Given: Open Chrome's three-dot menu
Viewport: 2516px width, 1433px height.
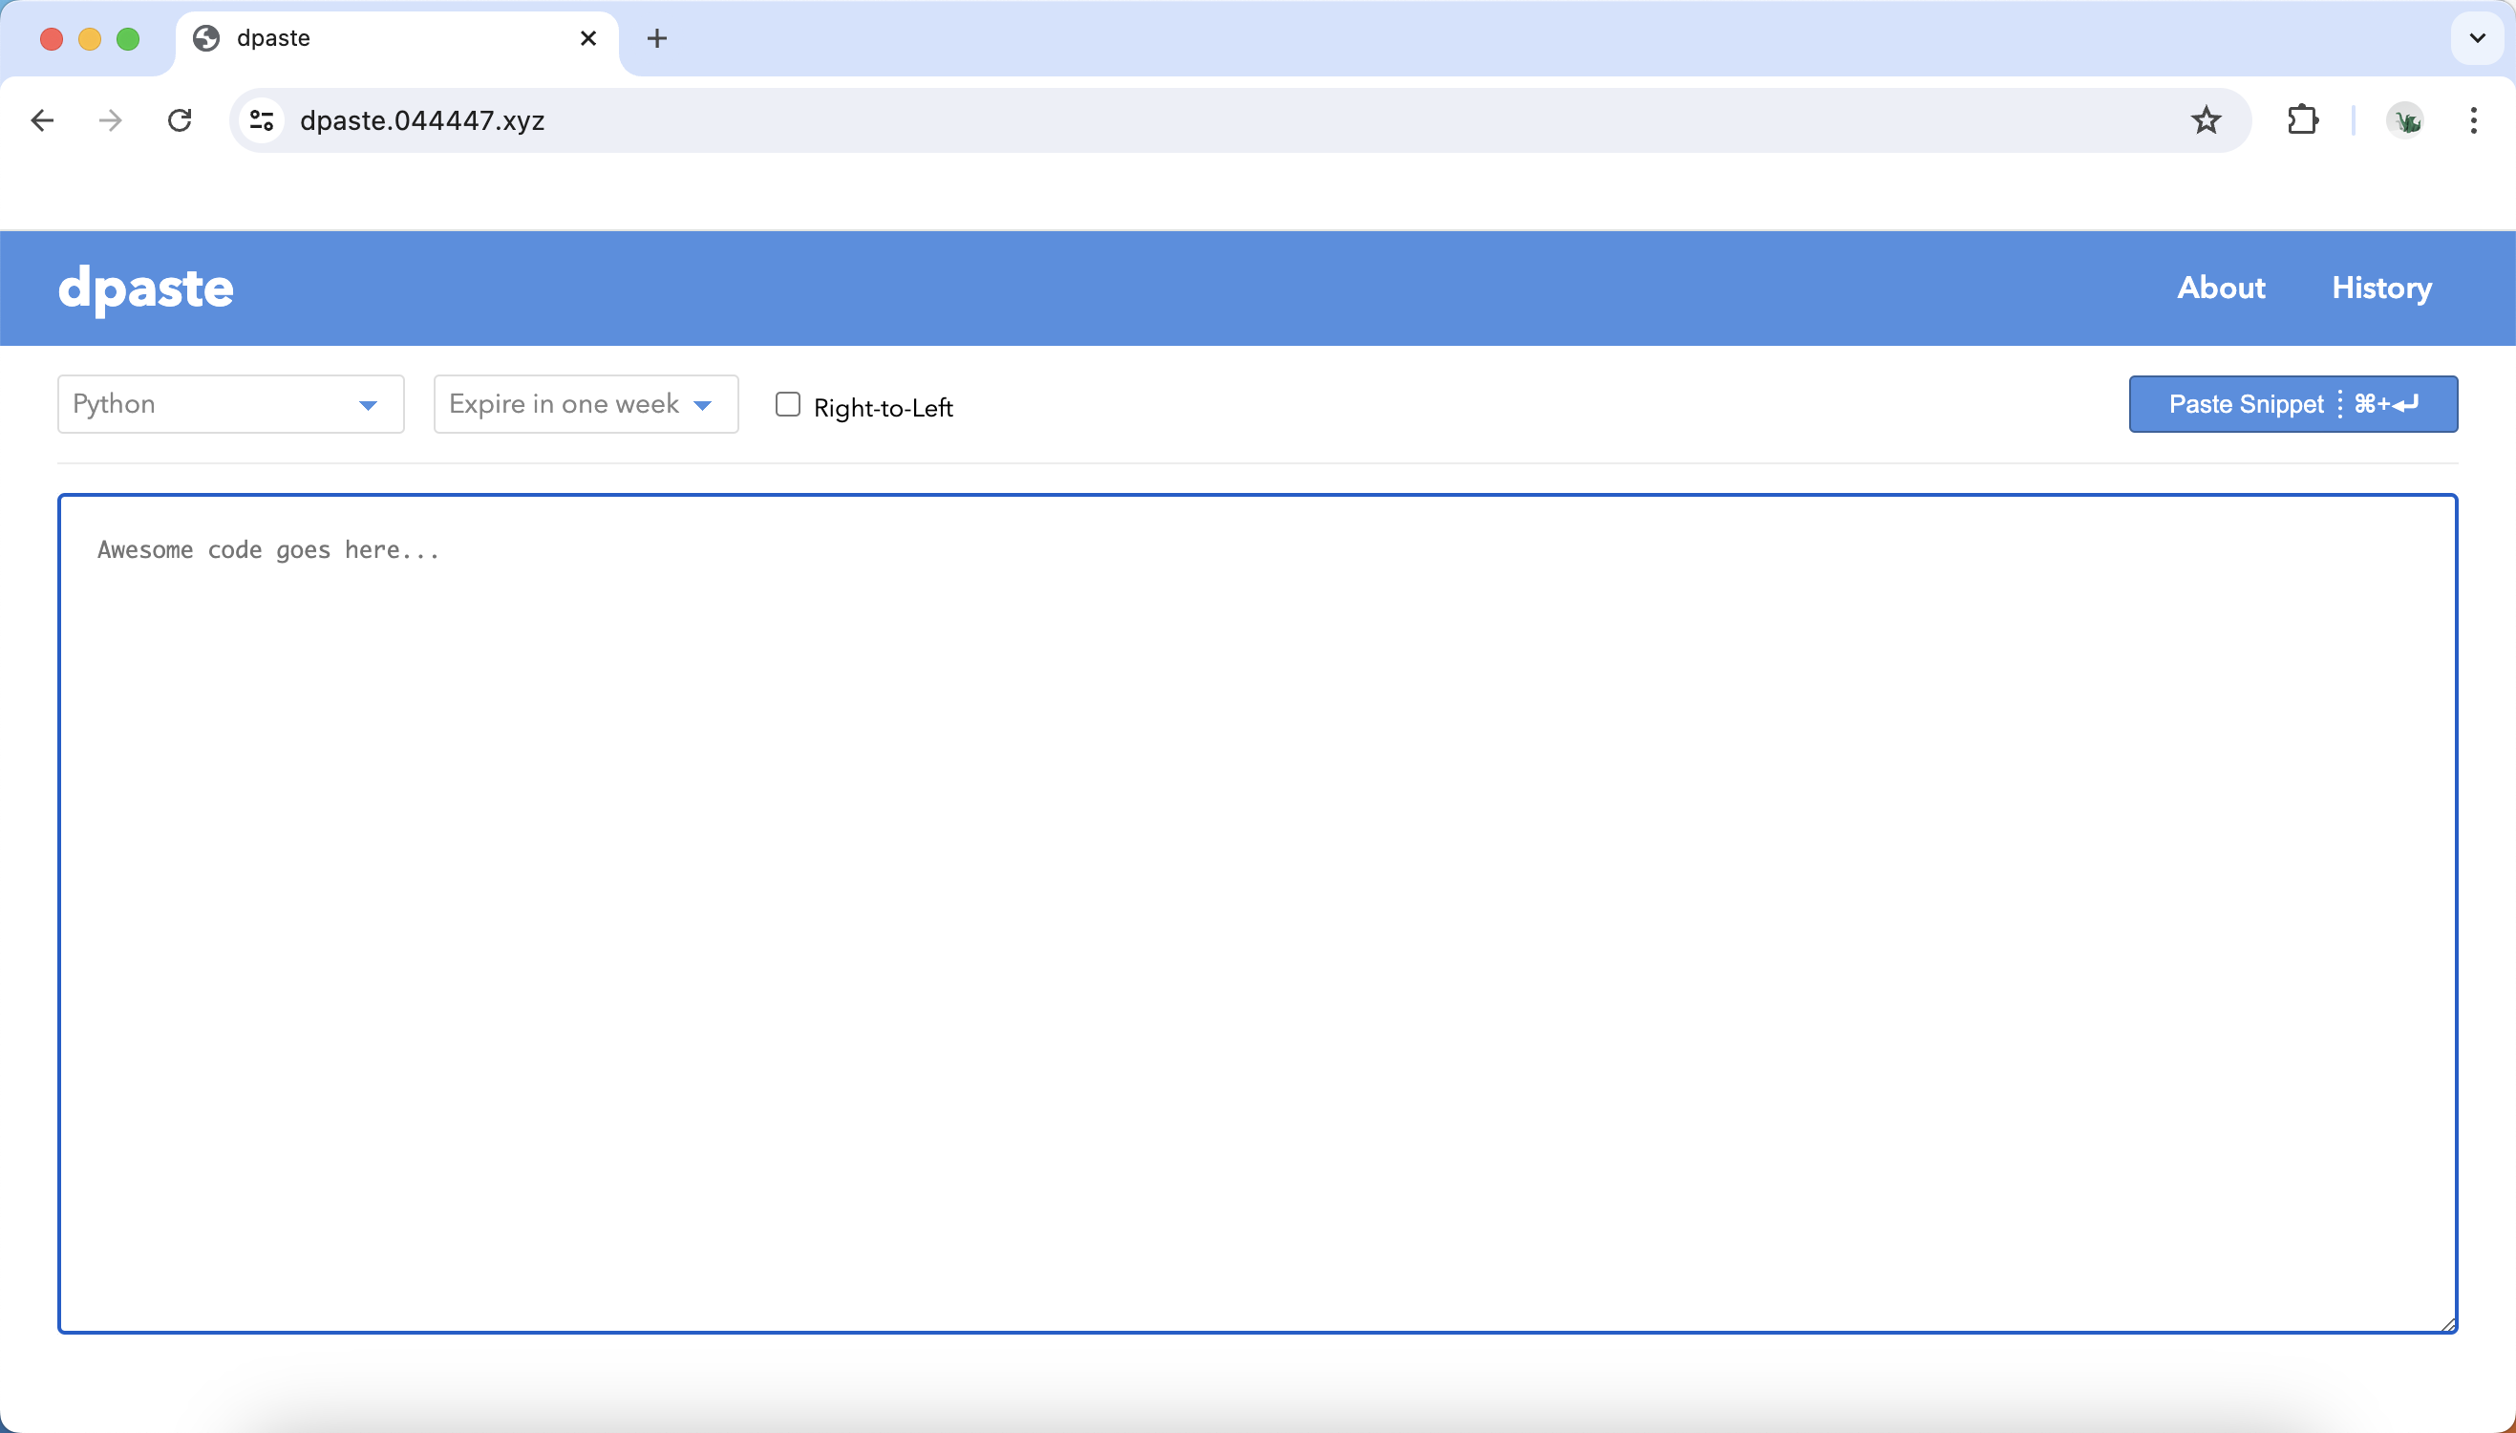Looking at the screenshot, I should pyautogui.click(x=2472, y=120).
